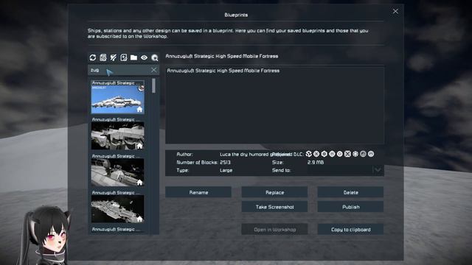This screenshot has height=265, width=472.
Task: Click home icon on third thumbnail
Action: click(139, 183)
